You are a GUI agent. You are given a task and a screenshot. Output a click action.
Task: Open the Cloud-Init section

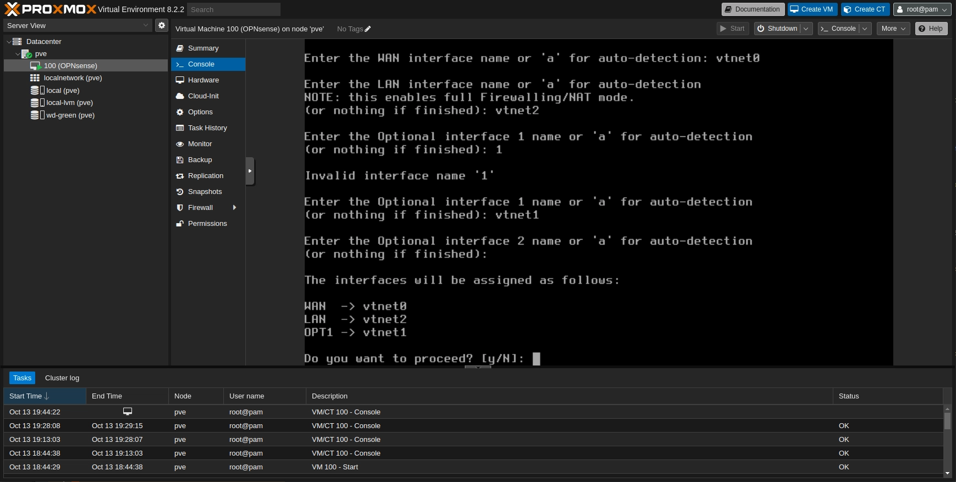208,96
